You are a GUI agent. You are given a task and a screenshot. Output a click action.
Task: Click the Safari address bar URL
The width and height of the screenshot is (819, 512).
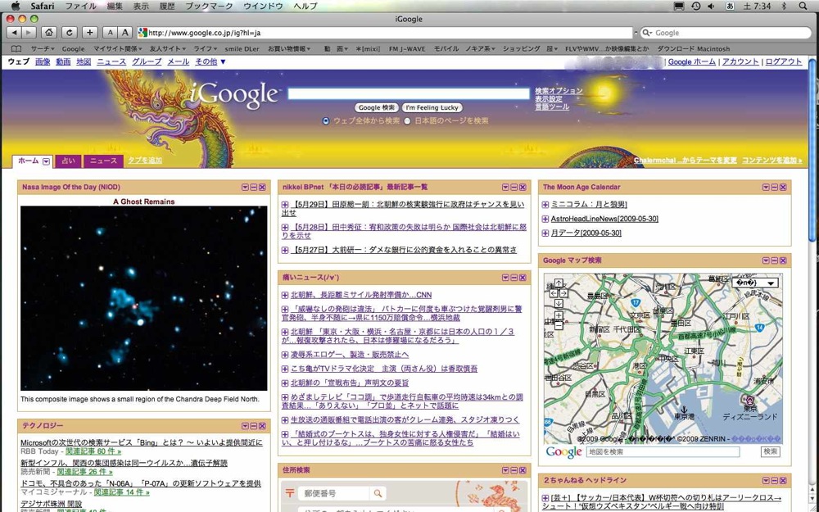point(384,33)
